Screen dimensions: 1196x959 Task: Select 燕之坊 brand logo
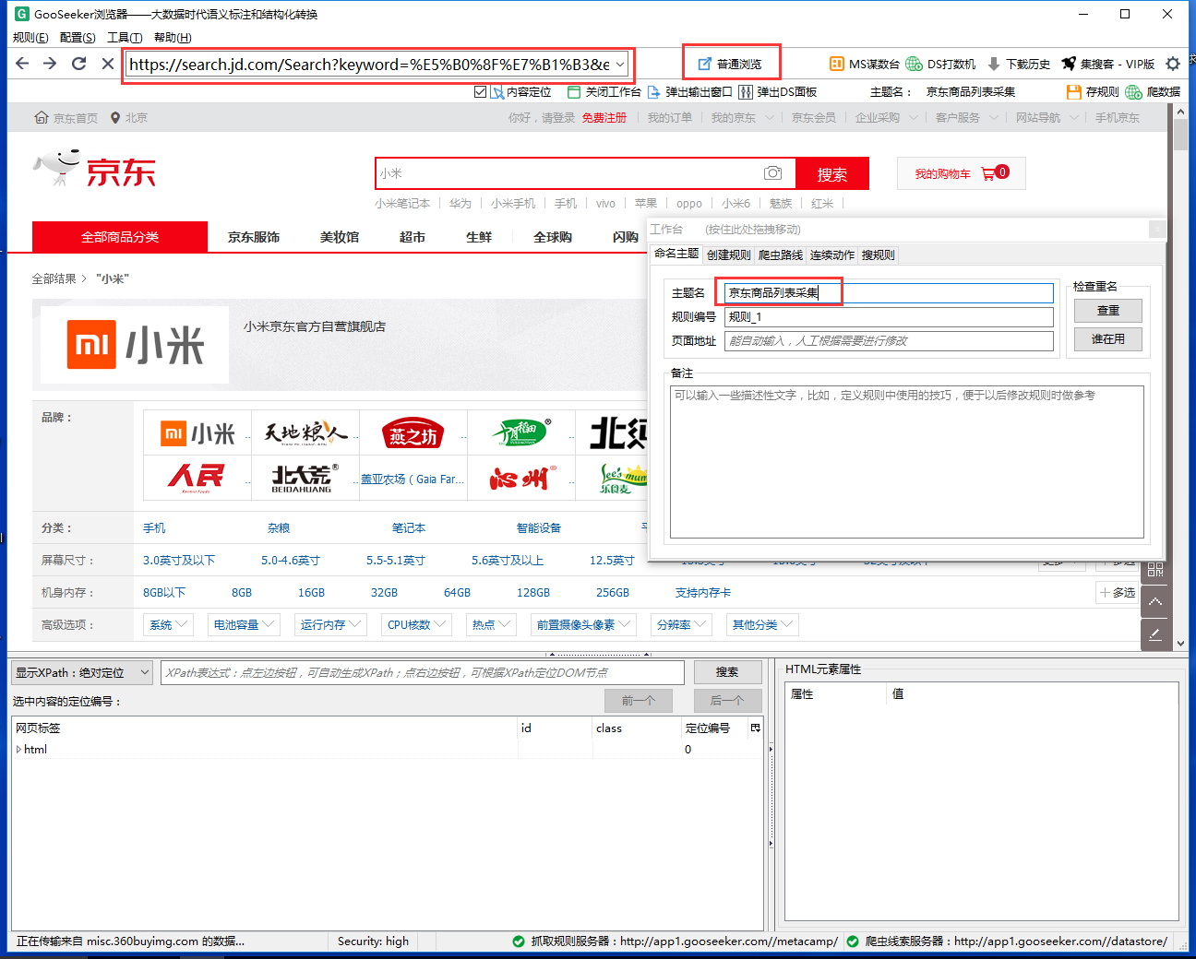coord(413,433)
